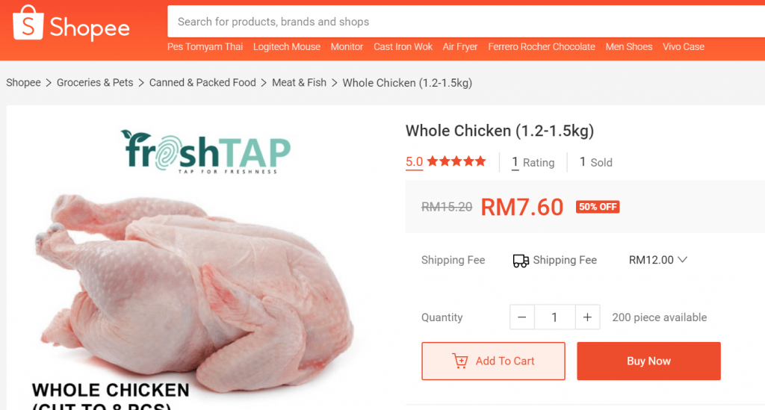This screenshot has width=765, height=410.
Task: Click the 50% OFF discount badge
Action: click(598, 207)
